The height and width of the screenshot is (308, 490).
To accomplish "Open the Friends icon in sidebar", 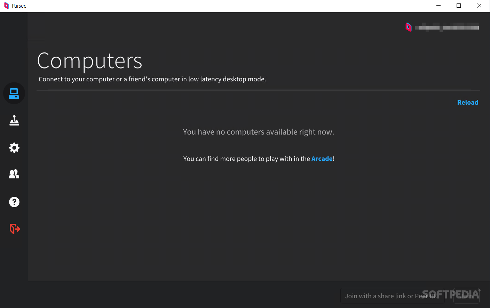I will click(14, 174).
